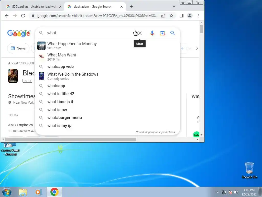
Task: Click the Chrome address bar URL
Action: click(97, 16)
